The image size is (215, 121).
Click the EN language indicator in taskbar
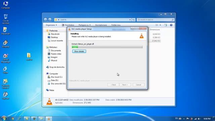pyautogui.click(x=176, y=118)
